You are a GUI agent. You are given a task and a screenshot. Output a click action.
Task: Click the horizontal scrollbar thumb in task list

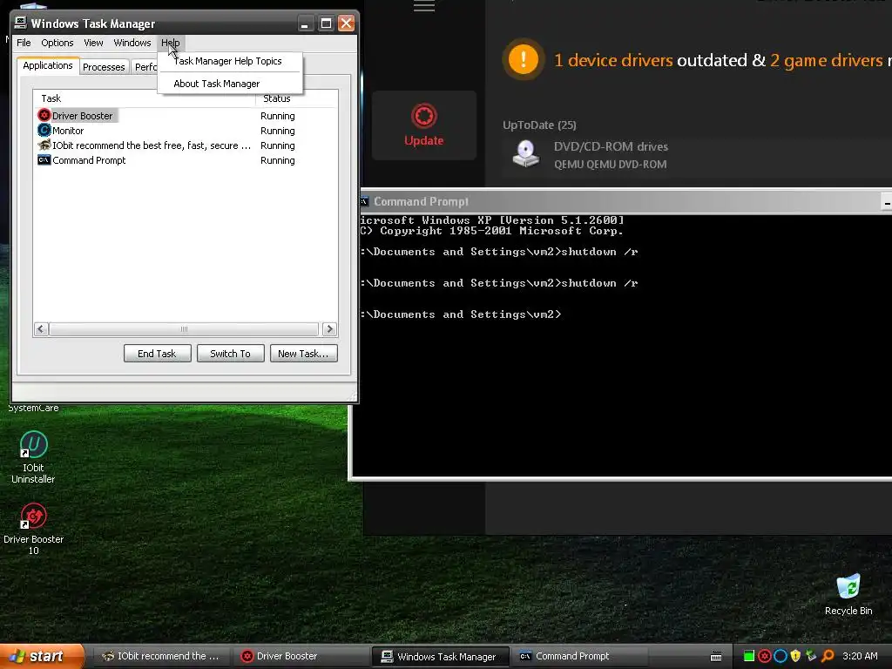pos(184,328)
